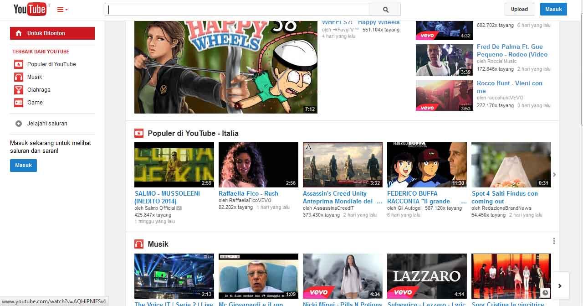Open Musik in the sidebar

(35, 77)
